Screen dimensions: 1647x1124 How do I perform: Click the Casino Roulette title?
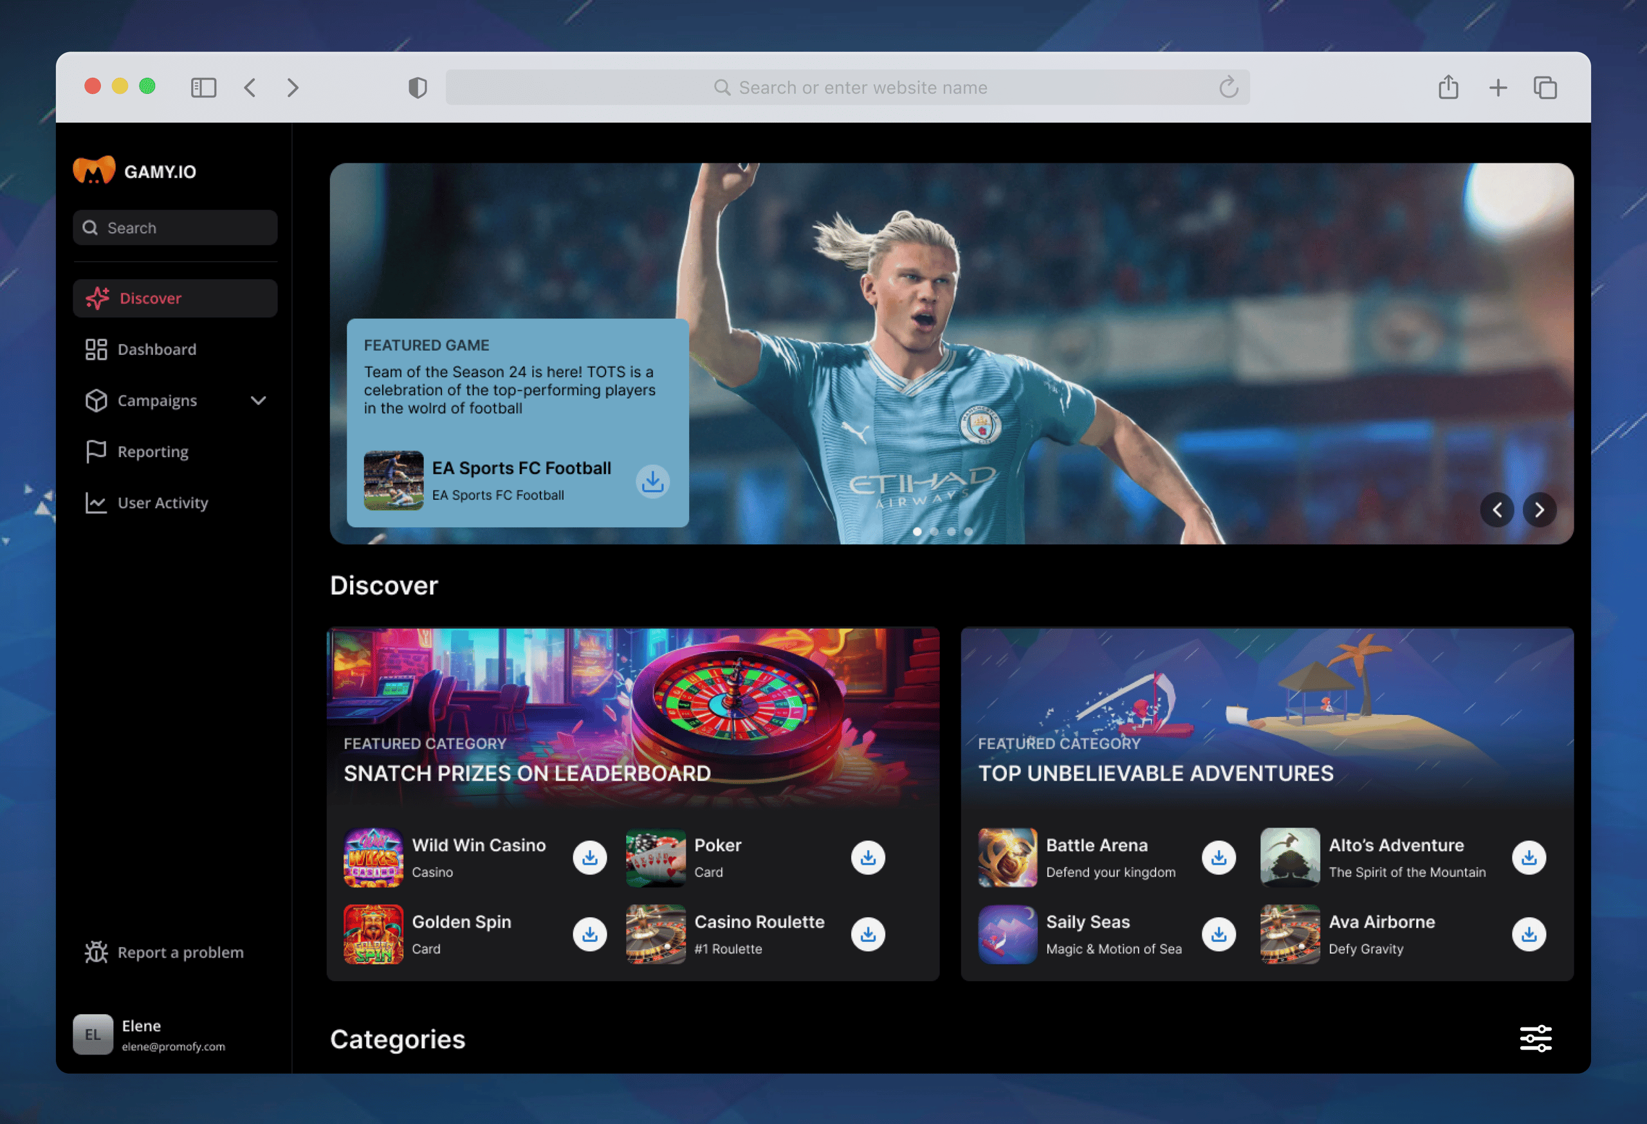coord(760,921)
